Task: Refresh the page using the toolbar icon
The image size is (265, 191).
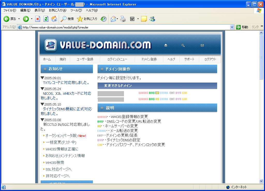Action: (x=46, y=19)
